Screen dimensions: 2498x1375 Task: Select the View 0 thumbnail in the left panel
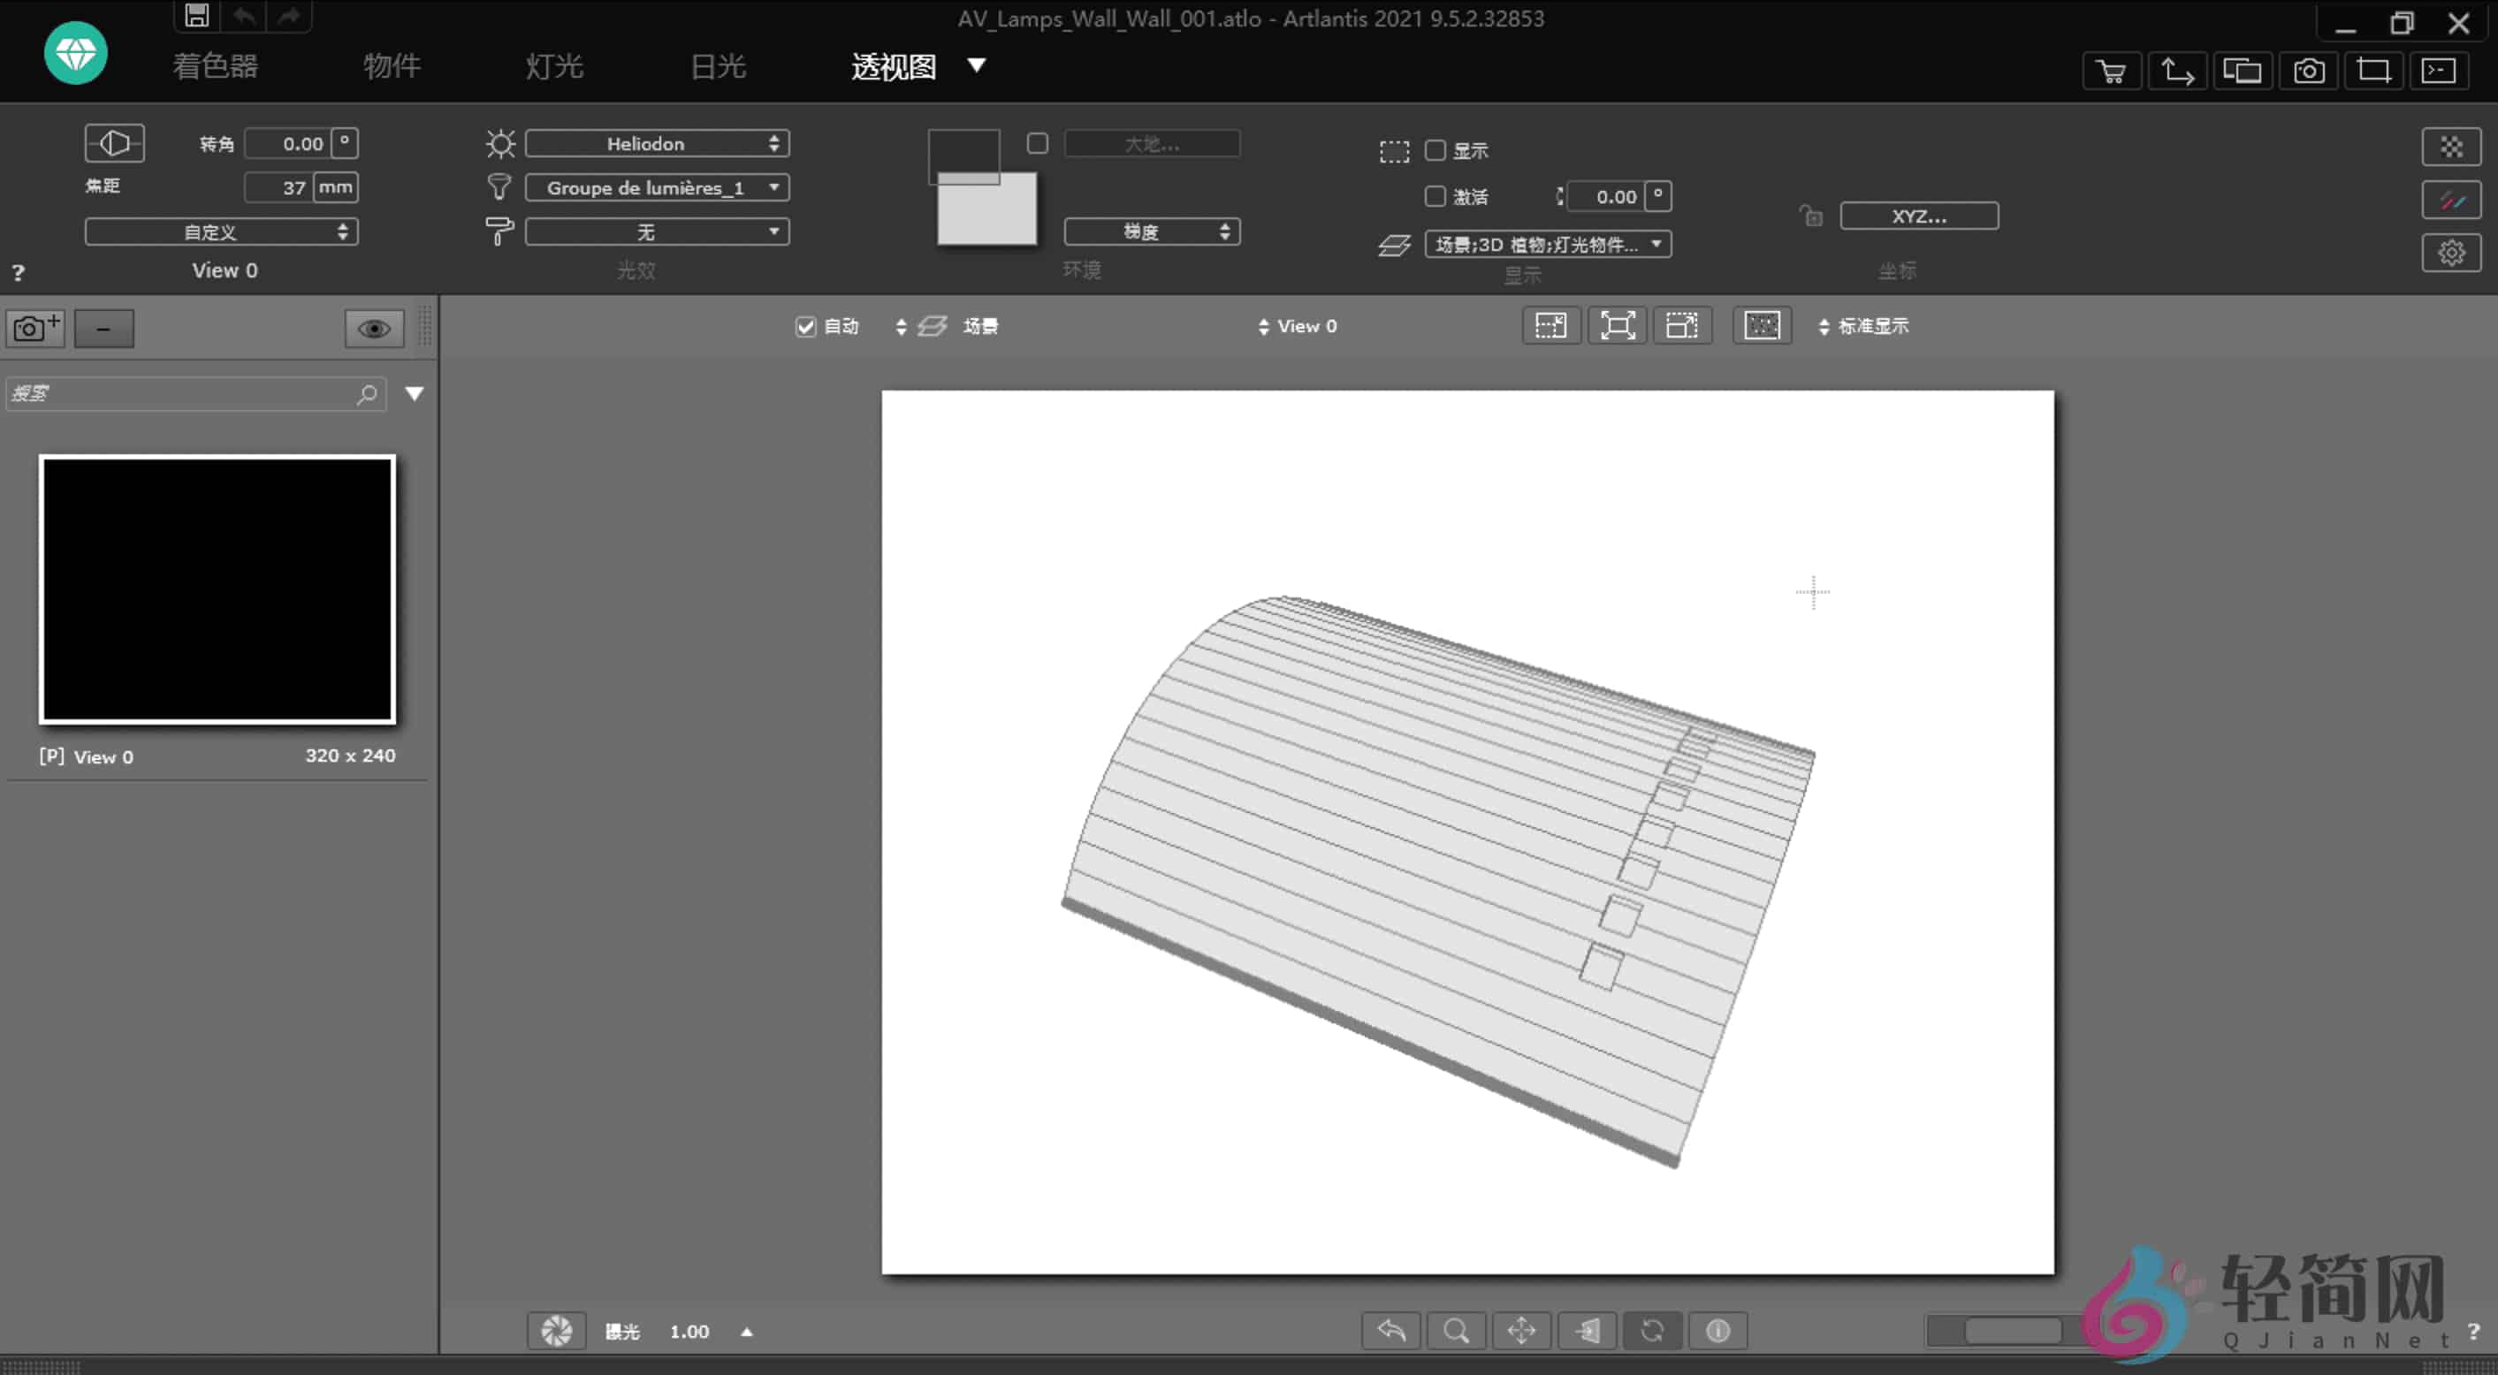click(x=217, y=589)
